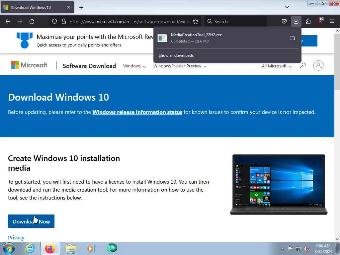Select the Download Windows 10 tab
Viewport: 340px width, 255px height.
point(37,7)
